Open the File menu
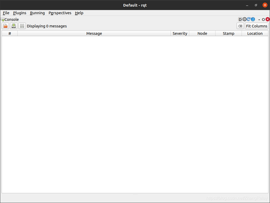The width and height of the screenshot is (270, 203). [6, 13]
